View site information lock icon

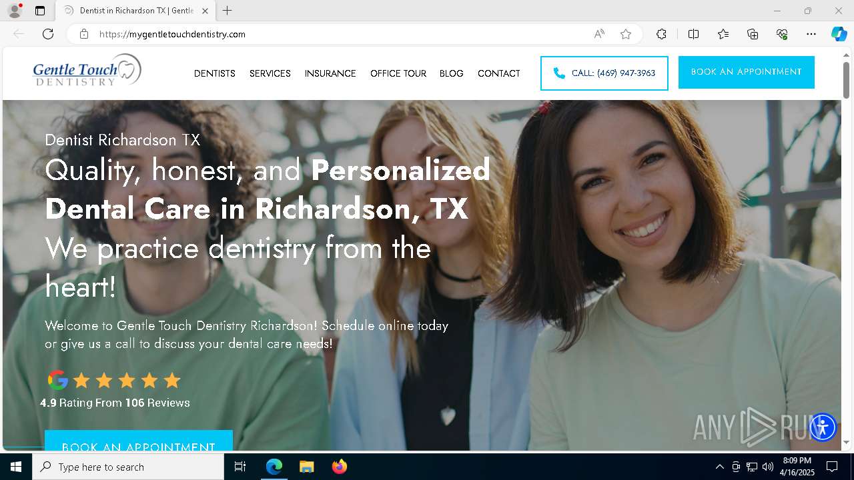pos(84,34)
